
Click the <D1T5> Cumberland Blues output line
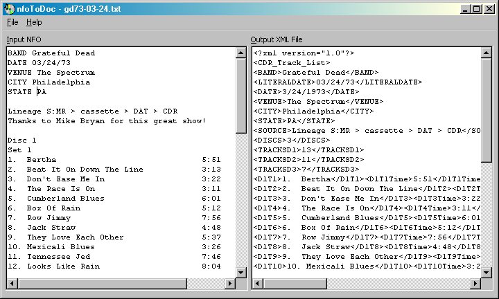(x=367, y=218)
